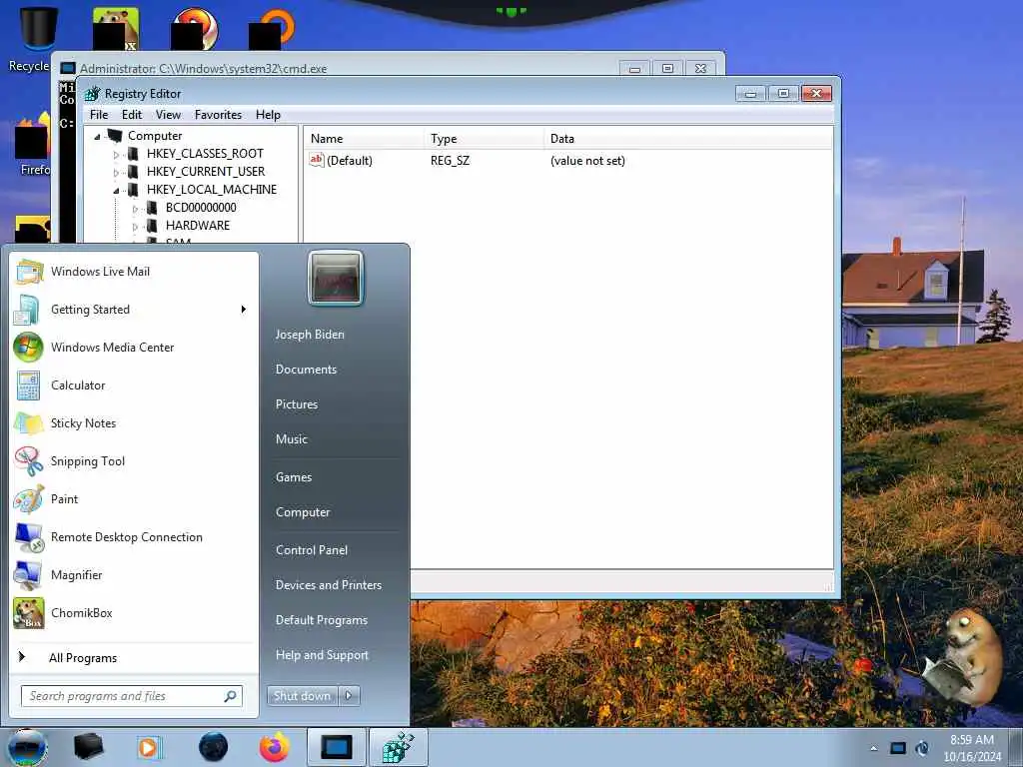Open the Getting Started submenu arrow

point(244,310)
